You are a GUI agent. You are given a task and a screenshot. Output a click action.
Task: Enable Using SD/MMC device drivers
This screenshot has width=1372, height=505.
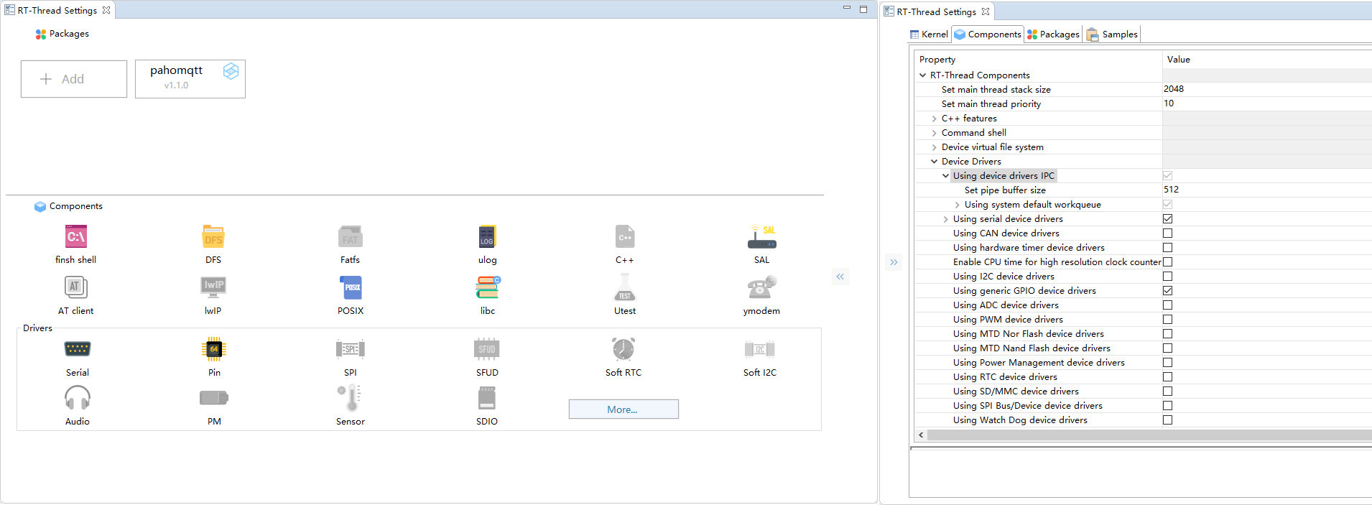(1167, 391)
